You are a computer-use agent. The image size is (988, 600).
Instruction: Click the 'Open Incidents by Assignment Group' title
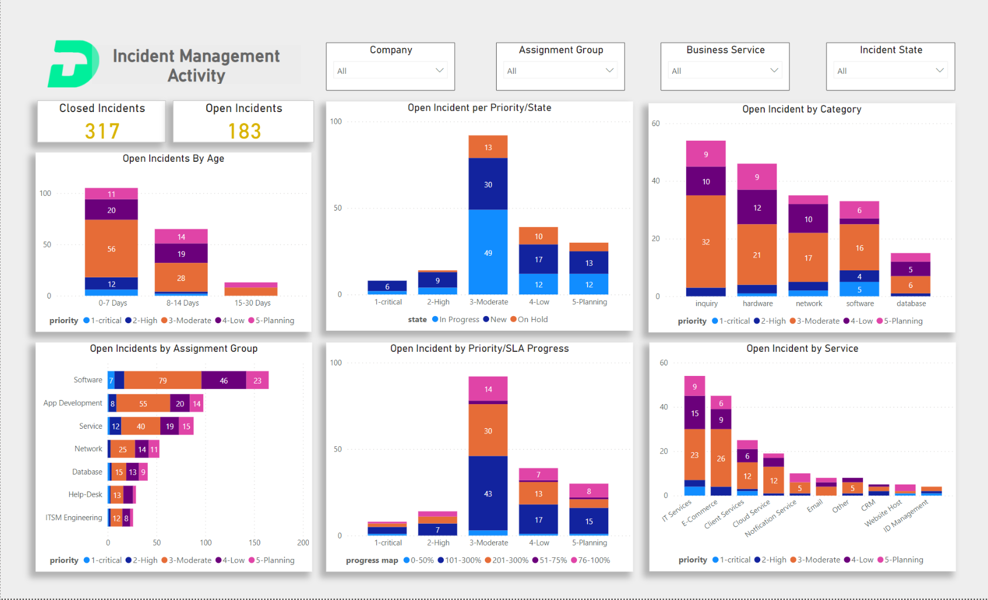[174, 348]
